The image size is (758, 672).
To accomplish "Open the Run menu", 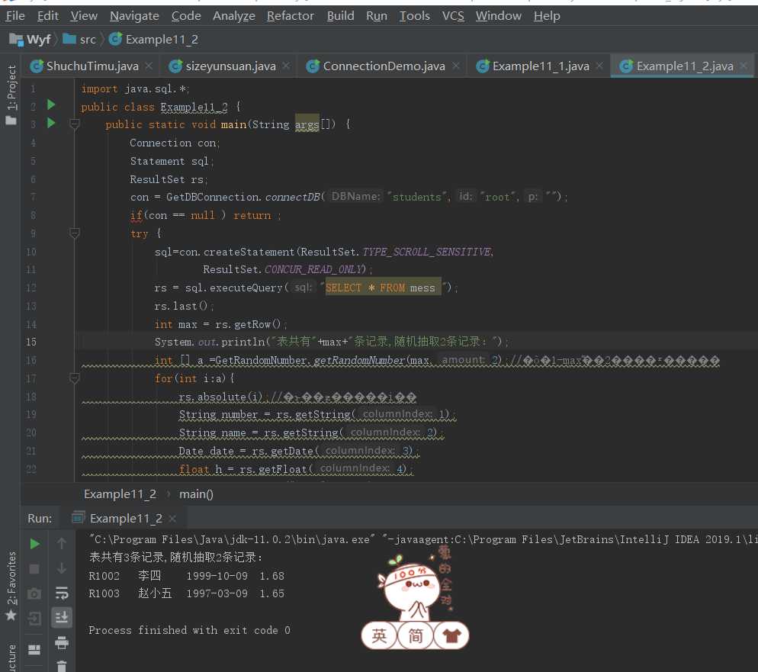I will [377, 16].
